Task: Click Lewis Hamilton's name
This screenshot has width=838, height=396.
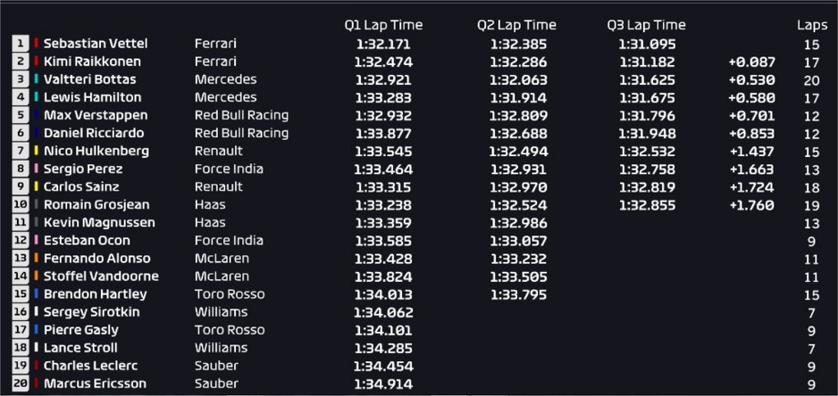Action: click(88, 97)
